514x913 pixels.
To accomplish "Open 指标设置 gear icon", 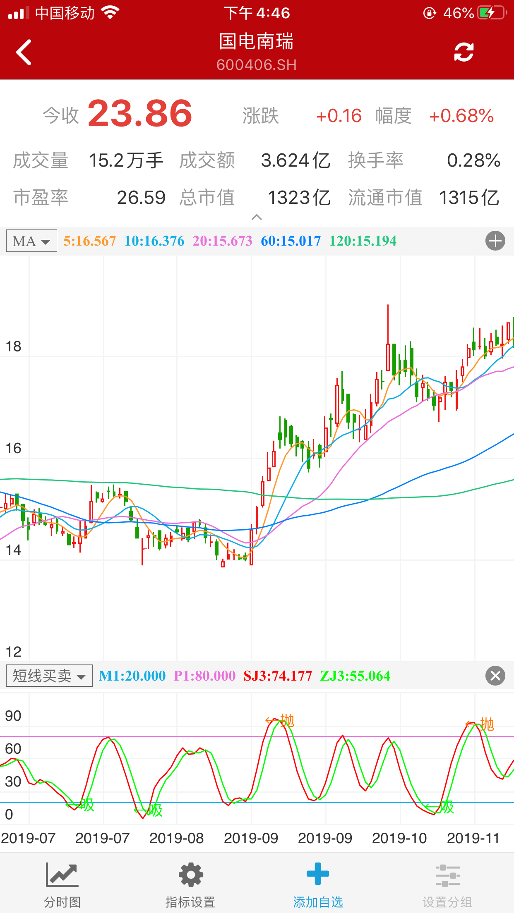I will click(x=190, y=875).
